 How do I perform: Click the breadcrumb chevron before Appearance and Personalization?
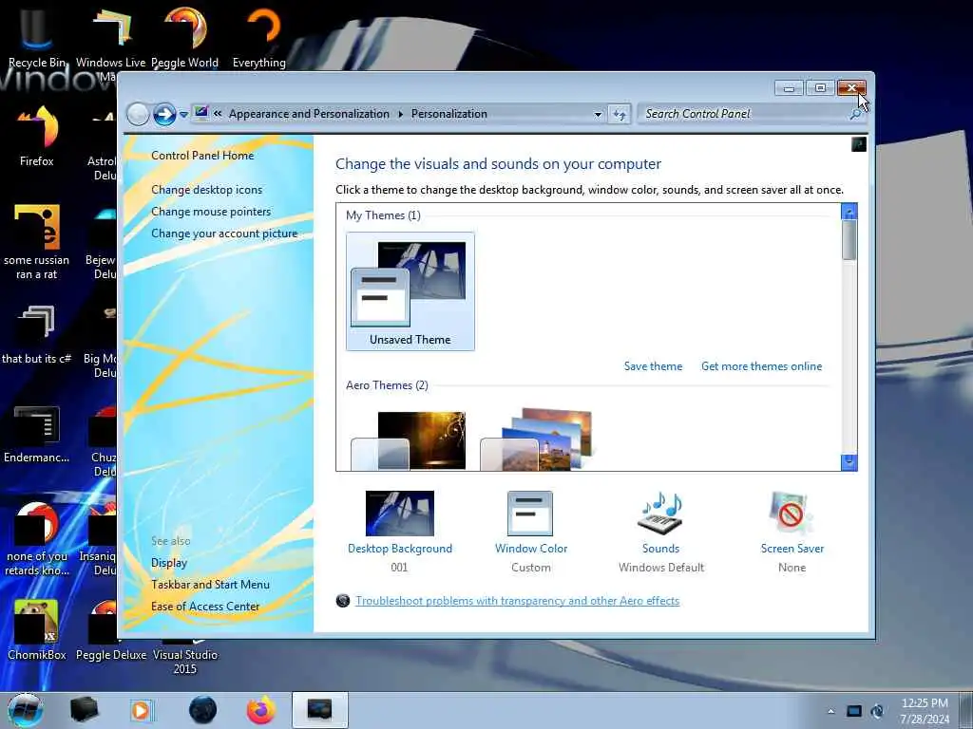(218, 114)
